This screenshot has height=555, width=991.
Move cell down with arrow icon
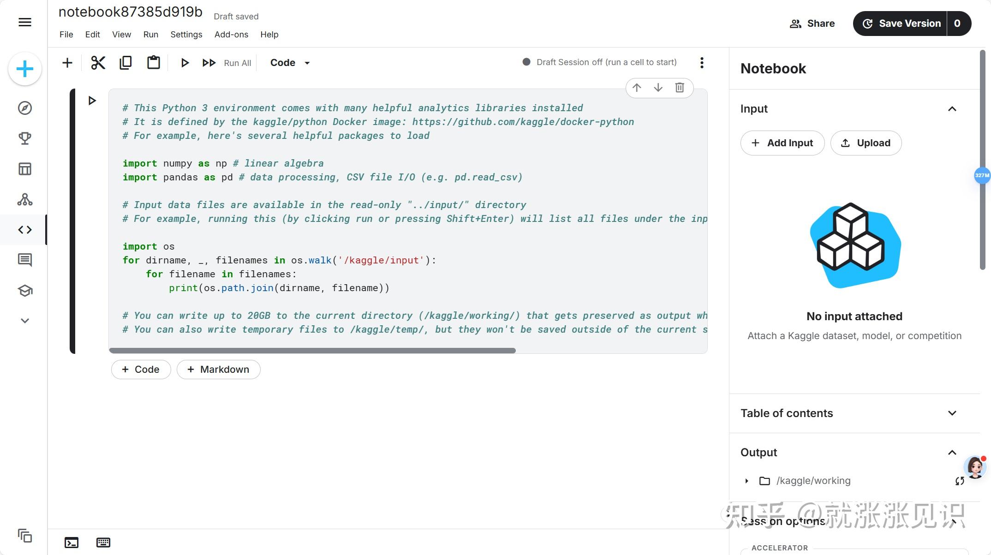point(658,88)
